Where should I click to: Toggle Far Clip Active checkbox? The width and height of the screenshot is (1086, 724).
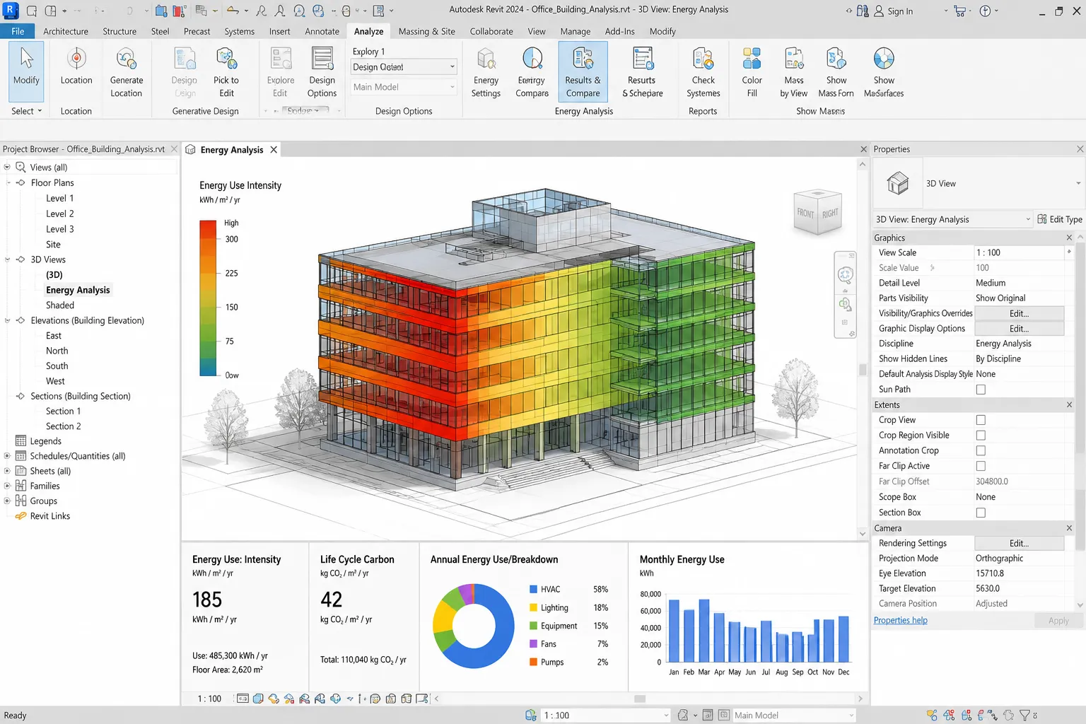(981, 466)
